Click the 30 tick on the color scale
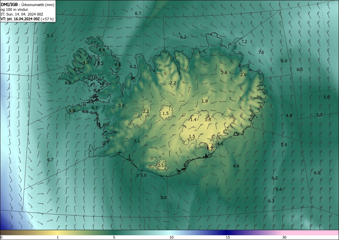The height and width of the screenshot is (240, 339). pos(284,238)
